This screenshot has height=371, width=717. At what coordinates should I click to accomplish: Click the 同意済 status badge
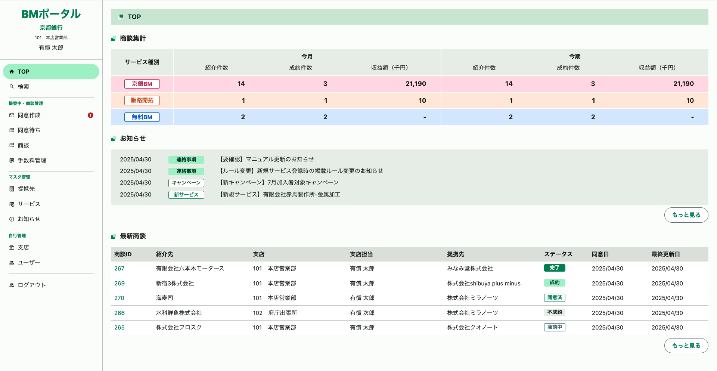(555, 298)
